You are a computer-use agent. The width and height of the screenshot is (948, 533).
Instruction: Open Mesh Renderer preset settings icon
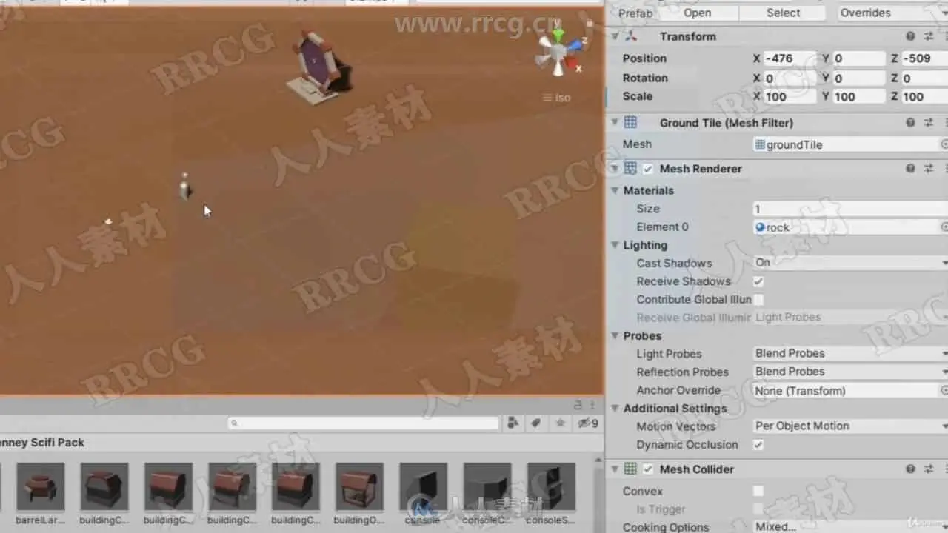tap(929, 169)
